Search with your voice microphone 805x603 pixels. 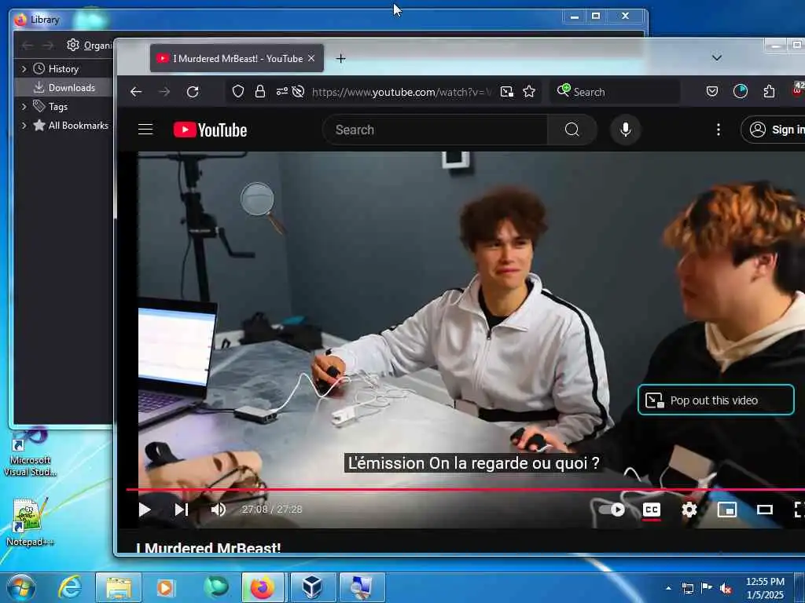click(x=625, y=130)
